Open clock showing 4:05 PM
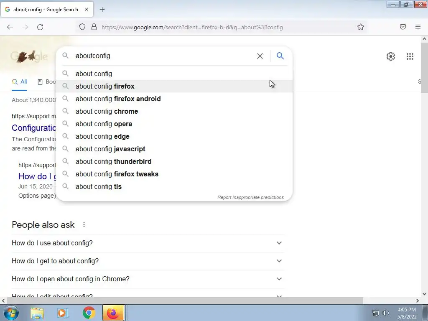This screenshot has height=321, width=428. point(407,313)
